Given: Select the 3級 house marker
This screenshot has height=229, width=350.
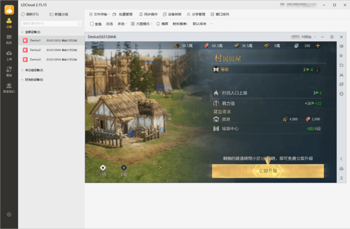Looking at the screenshot, I should [103, 171].
